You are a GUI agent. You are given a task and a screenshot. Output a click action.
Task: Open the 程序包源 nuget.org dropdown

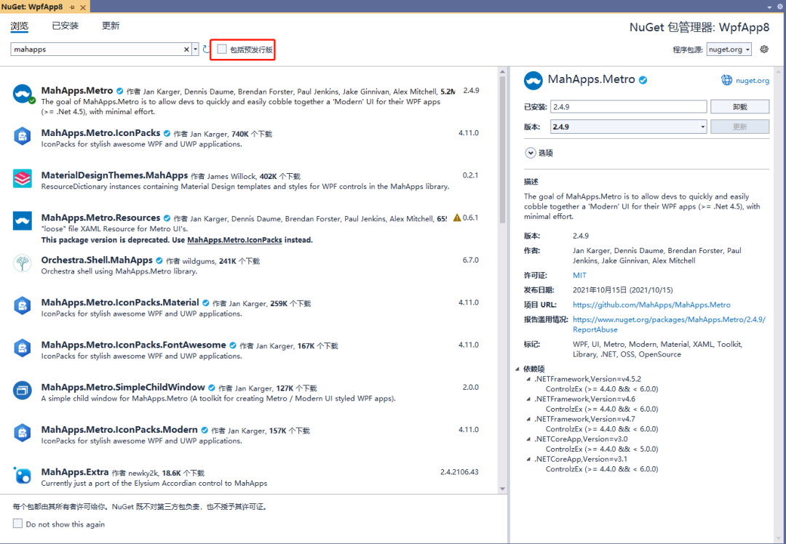coord(729,49)
